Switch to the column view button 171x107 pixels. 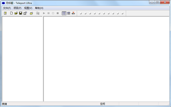tap(69, 13)
